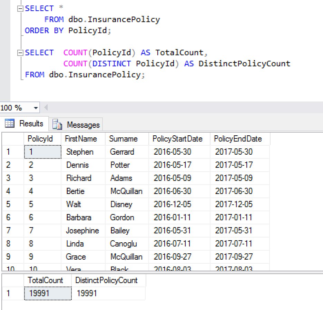The image size is (323, 310).
Task: Click the cell 'Gordon'
Action: [x=127, y=217]
